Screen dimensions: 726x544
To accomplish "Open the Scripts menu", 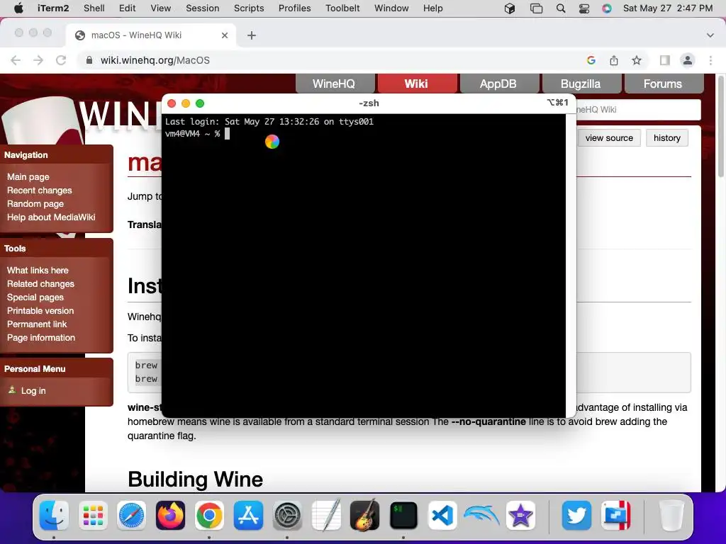I will 249,8.
